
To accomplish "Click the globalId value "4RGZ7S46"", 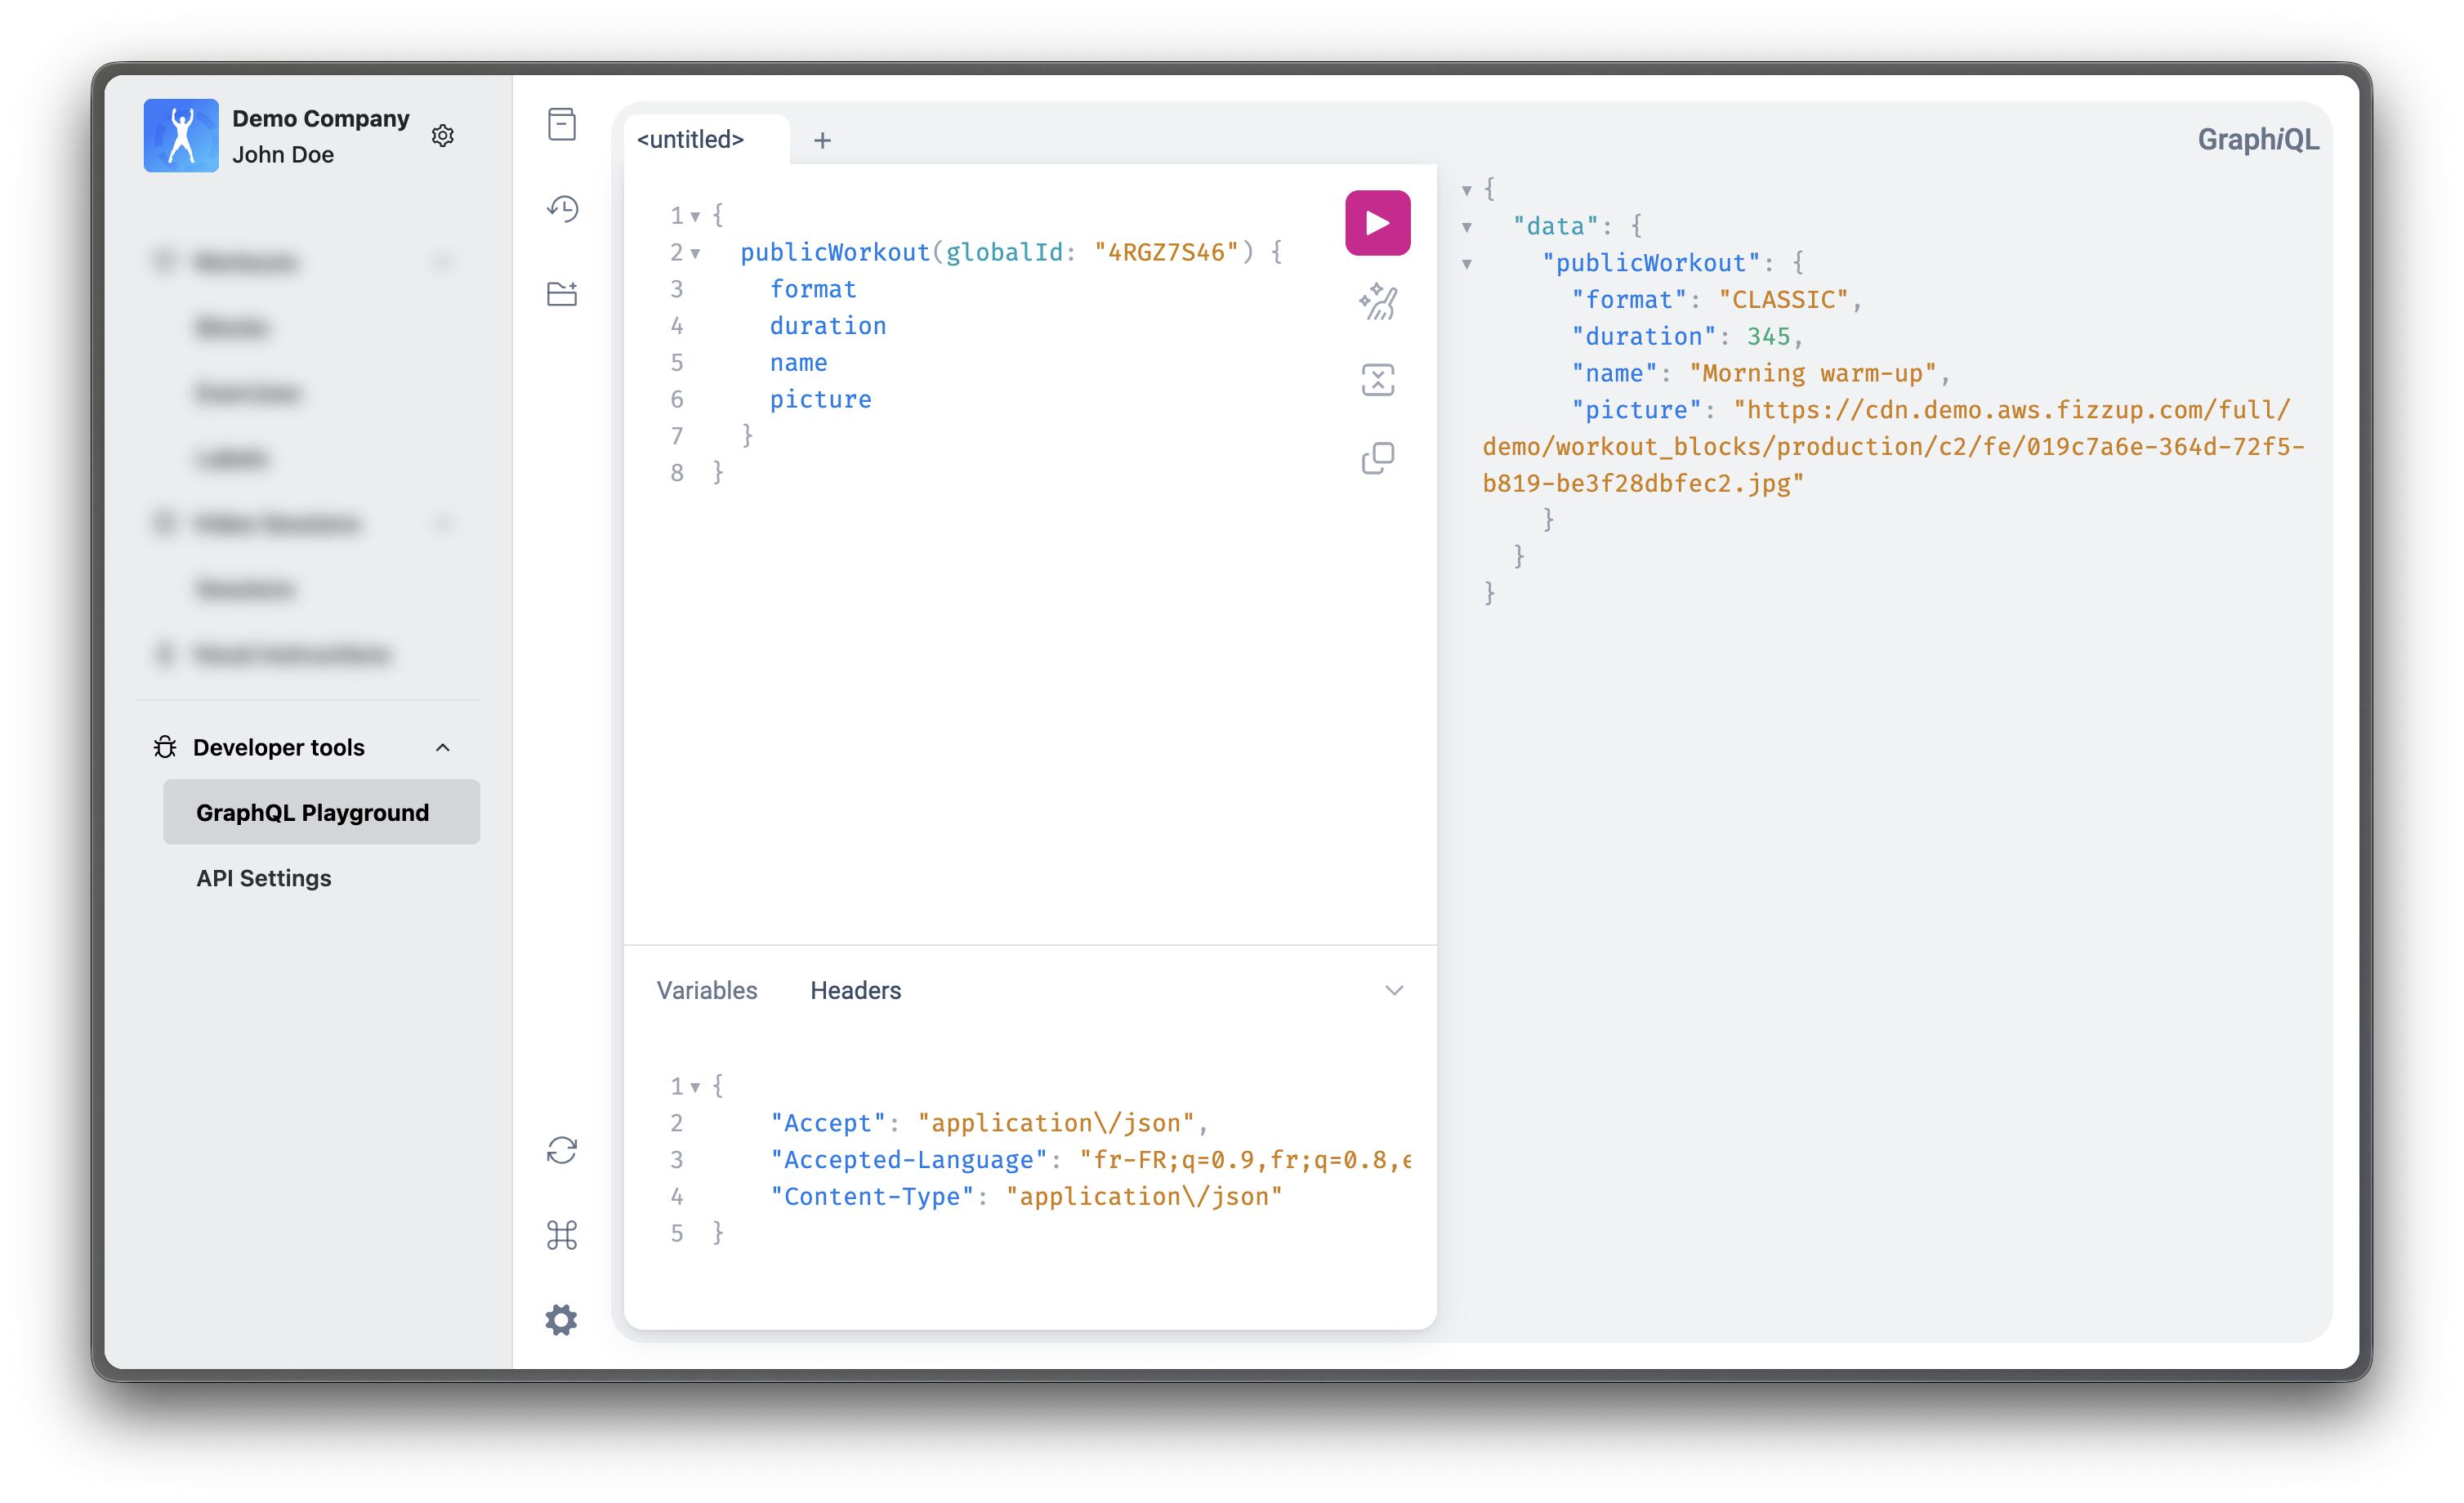I will pos(1166,252).
